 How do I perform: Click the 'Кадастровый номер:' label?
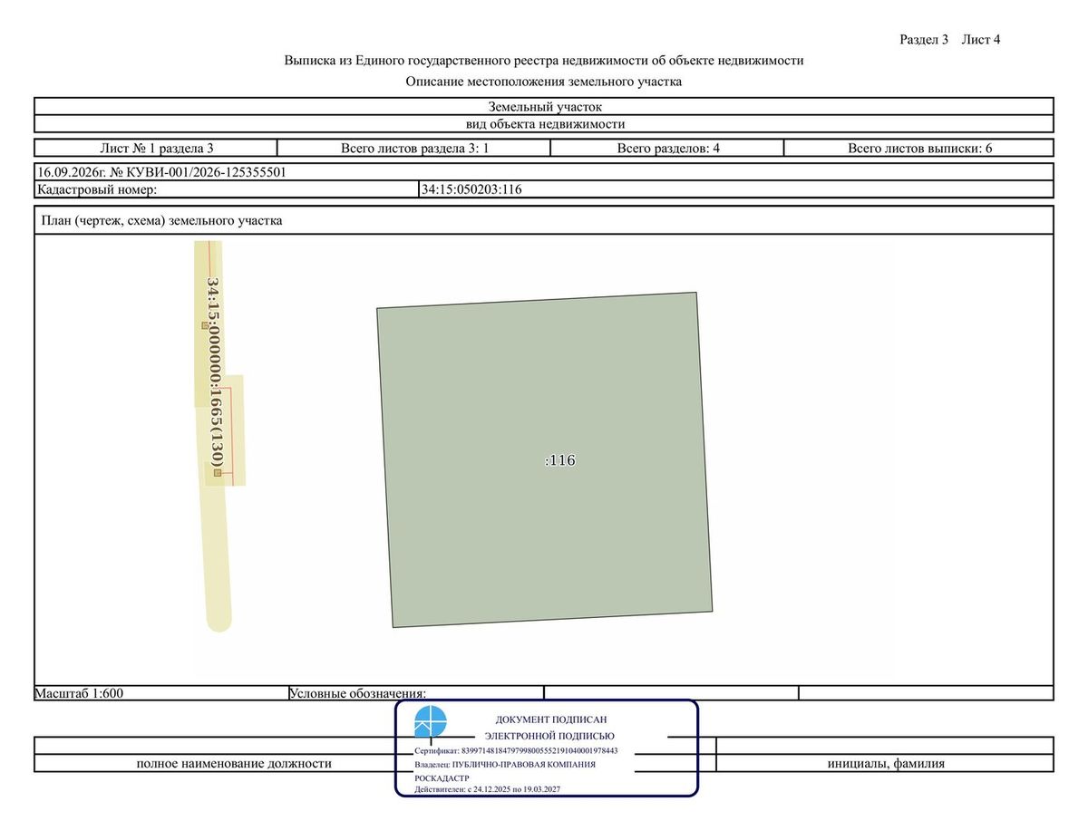coord(97,189)
